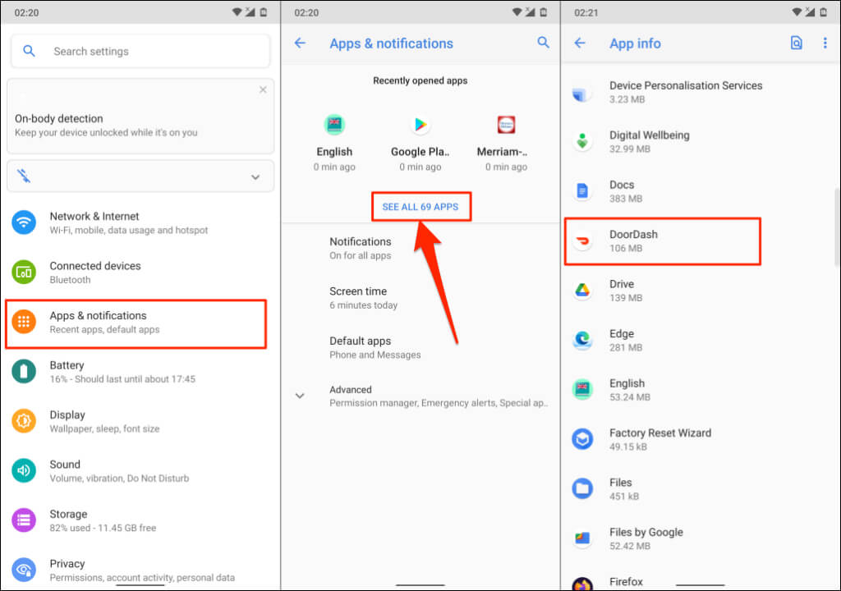Click search icon in Apps & notifications header
Screen dimensions: 841x591
pyautogui.click(x=544, y=43)
